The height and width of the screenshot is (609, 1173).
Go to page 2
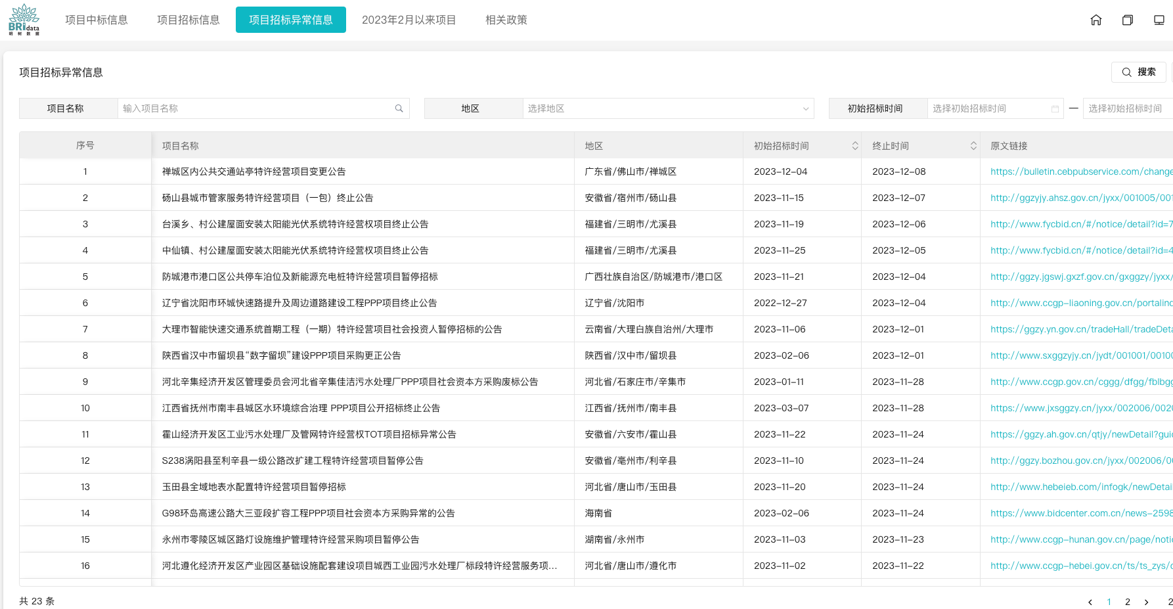1128,602
